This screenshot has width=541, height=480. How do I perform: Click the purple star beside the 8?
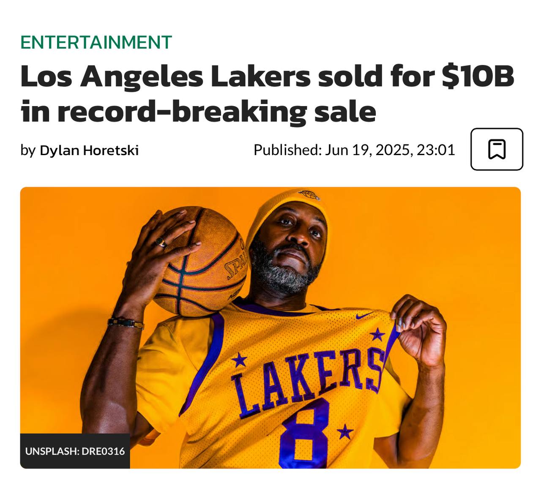pos(345,432)
